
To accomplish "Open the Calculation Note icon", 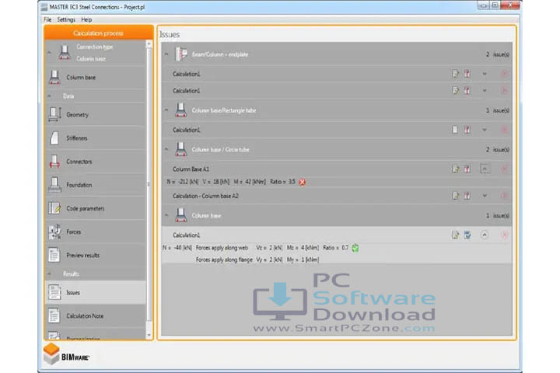I will tap(54, 316).
